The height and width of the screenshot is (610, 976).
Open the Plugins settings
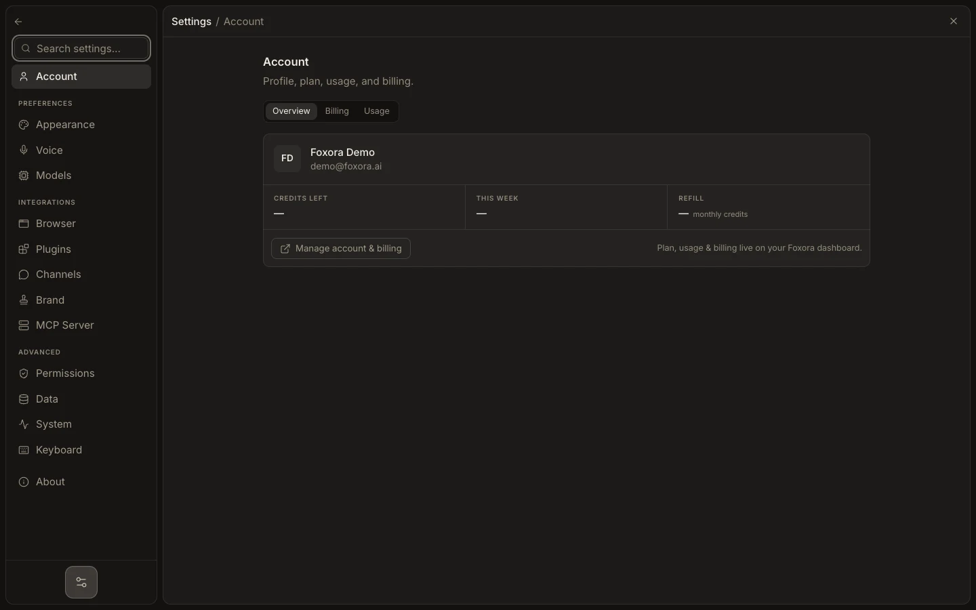[81, 249]
